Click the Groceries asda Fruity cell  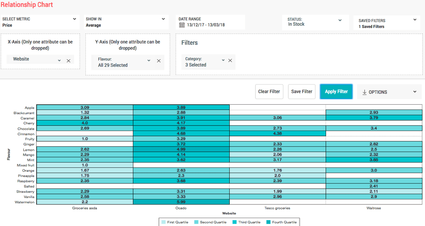pos(85,139)
